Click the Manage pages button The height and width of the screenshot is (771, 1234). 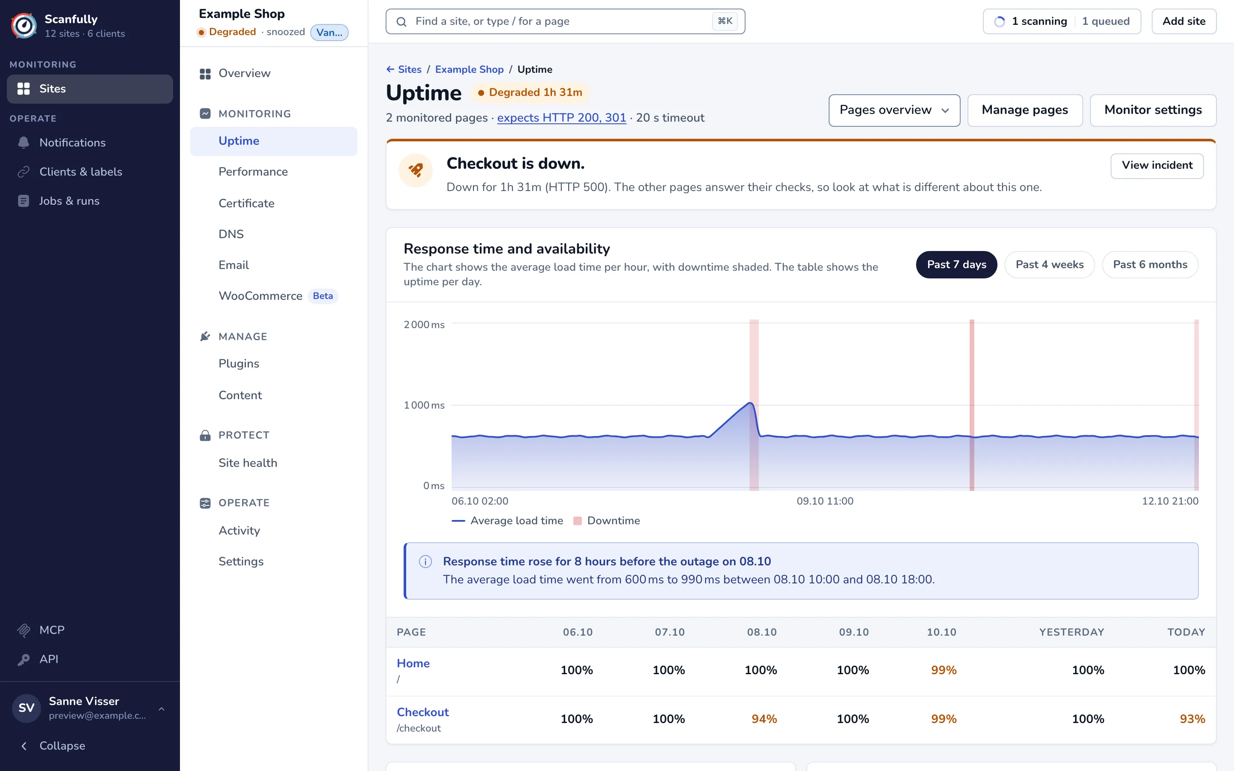[x=1025, y=110]
